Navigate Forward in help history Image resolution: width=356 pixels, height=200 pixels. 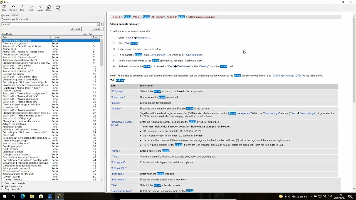(x=40, y=8)
